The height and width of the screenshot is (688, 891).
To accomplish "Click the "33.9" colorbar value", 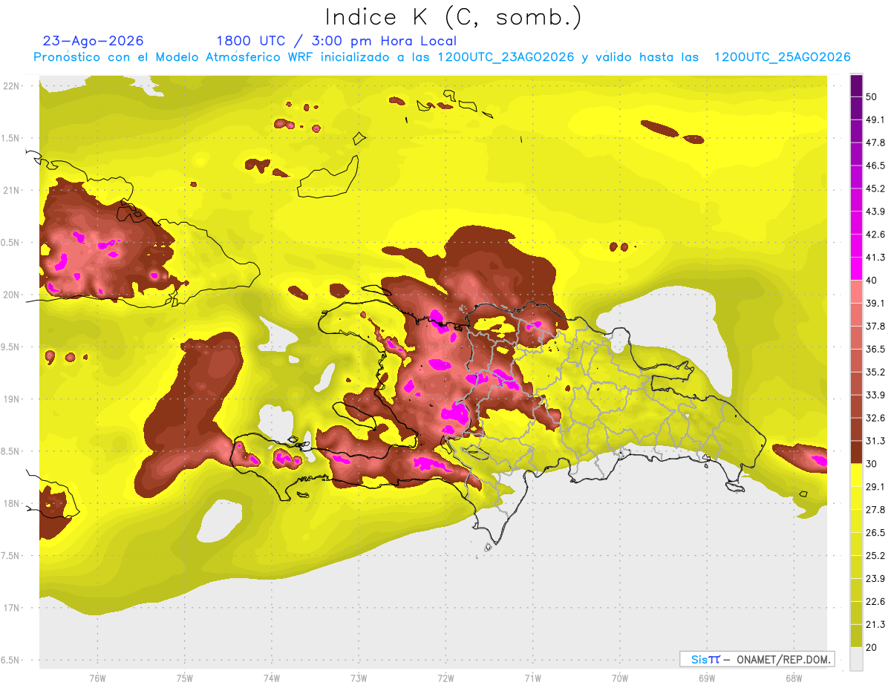I will pyautogui.click(x=875, y=395).
